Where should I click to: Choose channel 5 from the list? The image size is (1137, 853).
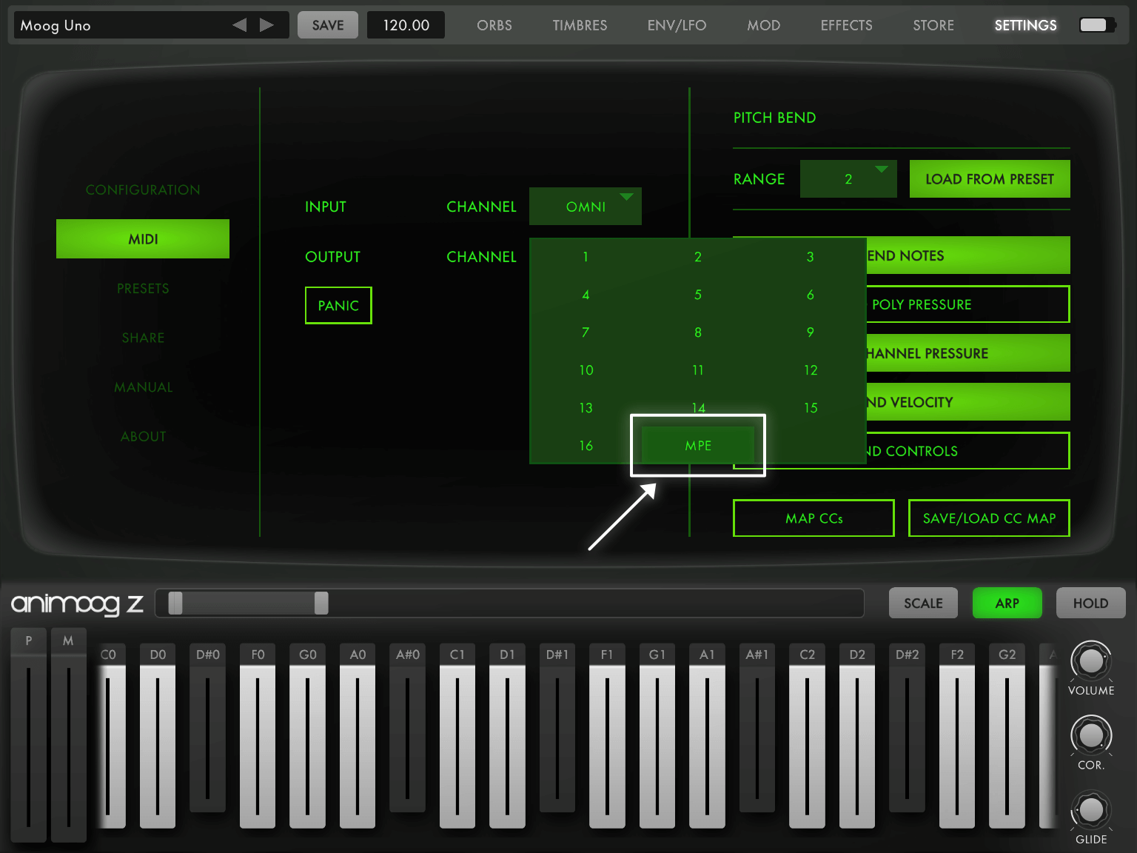[x=698, y=295]
